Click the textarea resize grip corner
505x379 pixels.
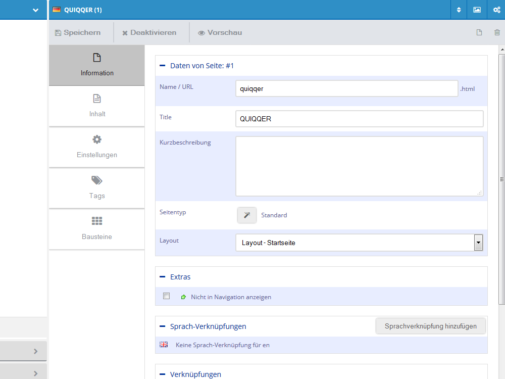tap(480, 193)
